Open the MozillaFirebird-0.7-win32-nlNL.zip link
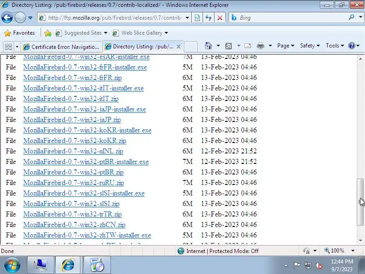Image resolution: width=365 pixels, height=274 pixels. point(73,151)
